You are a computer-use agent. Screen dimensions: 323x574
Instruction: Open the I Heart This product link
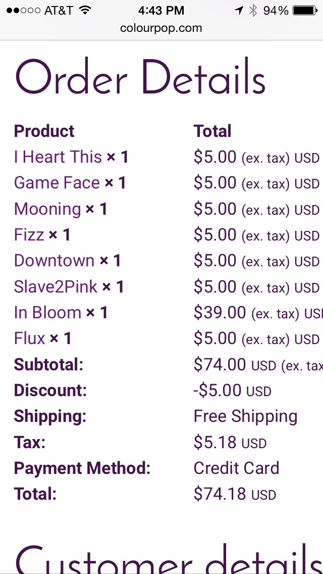[58, 157]
